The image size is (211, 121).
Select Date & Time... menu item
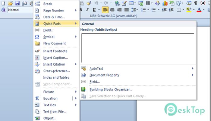56,17
